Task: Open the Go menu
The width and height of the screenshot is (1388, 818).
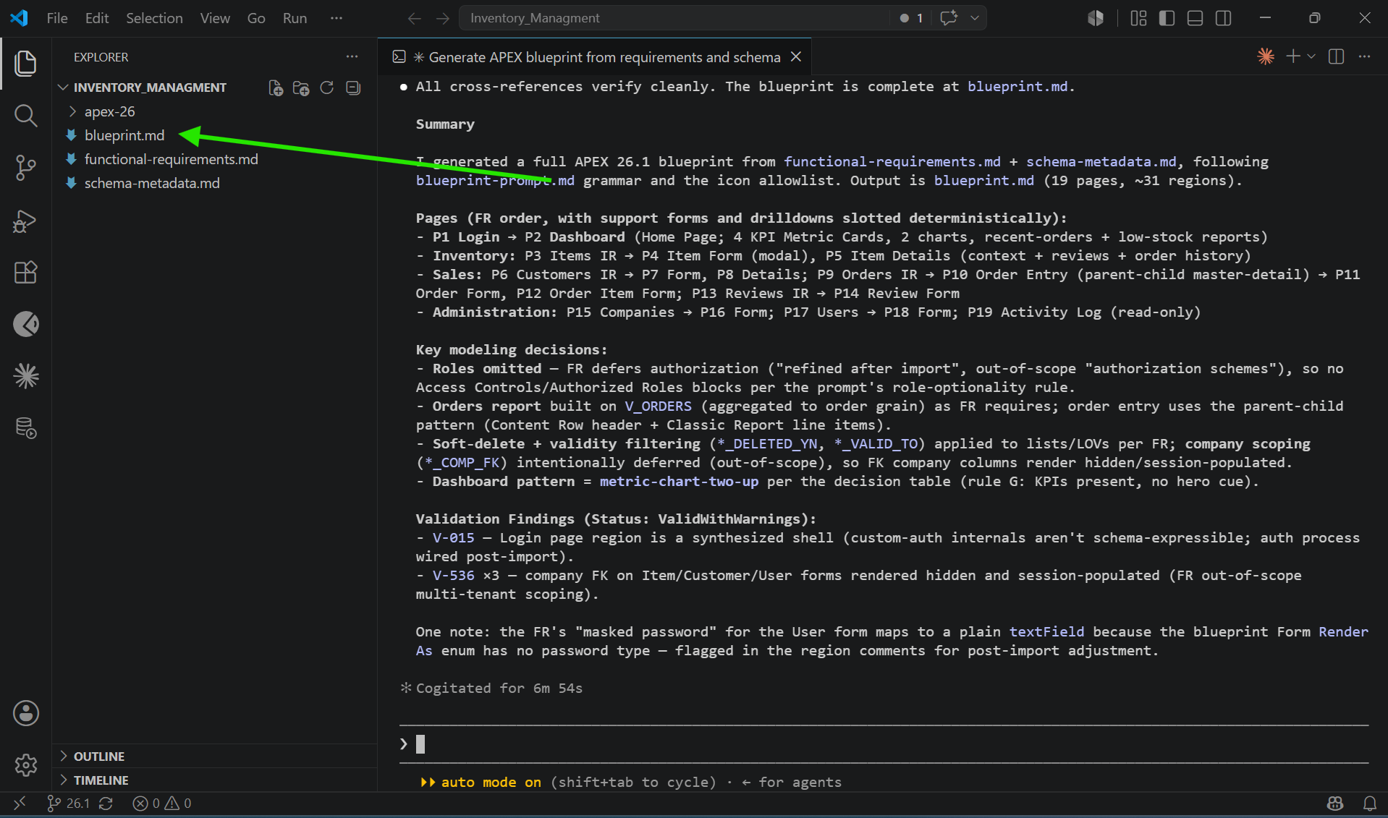Action: (256, 18)
